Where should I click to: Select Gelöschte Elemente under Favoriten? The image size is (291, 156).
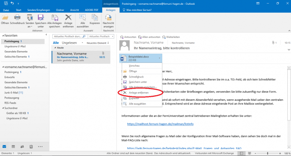(x=17, y=57)
